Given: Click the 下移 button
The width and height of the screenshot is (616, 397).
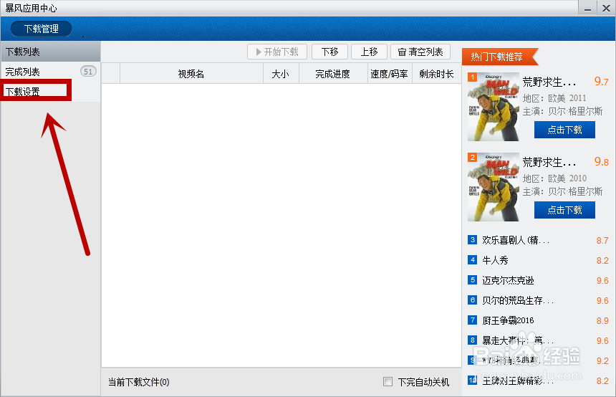Looking at the screenshot, I should (329, 52).
